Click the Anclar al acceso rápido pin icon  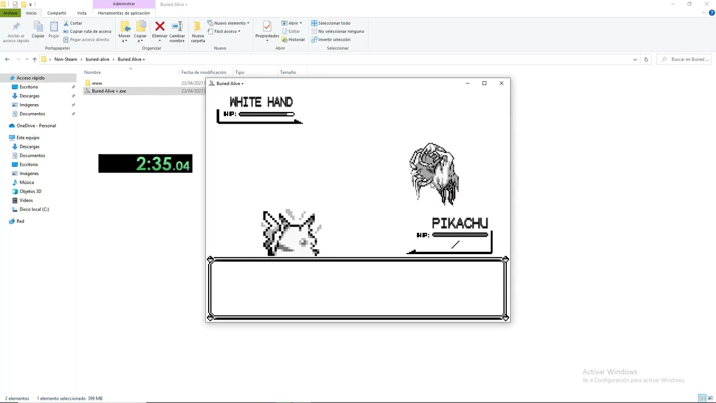16,26
